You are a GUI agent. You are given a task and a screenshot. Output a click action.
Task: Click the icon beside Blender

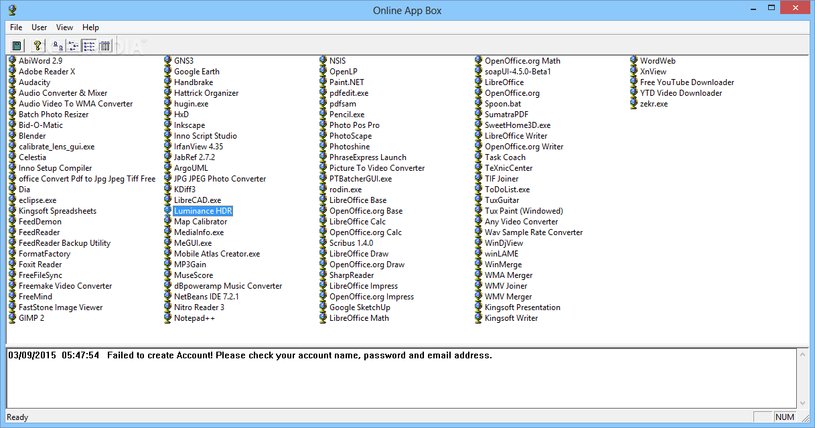pyautogui.click(x=12, y=136)
